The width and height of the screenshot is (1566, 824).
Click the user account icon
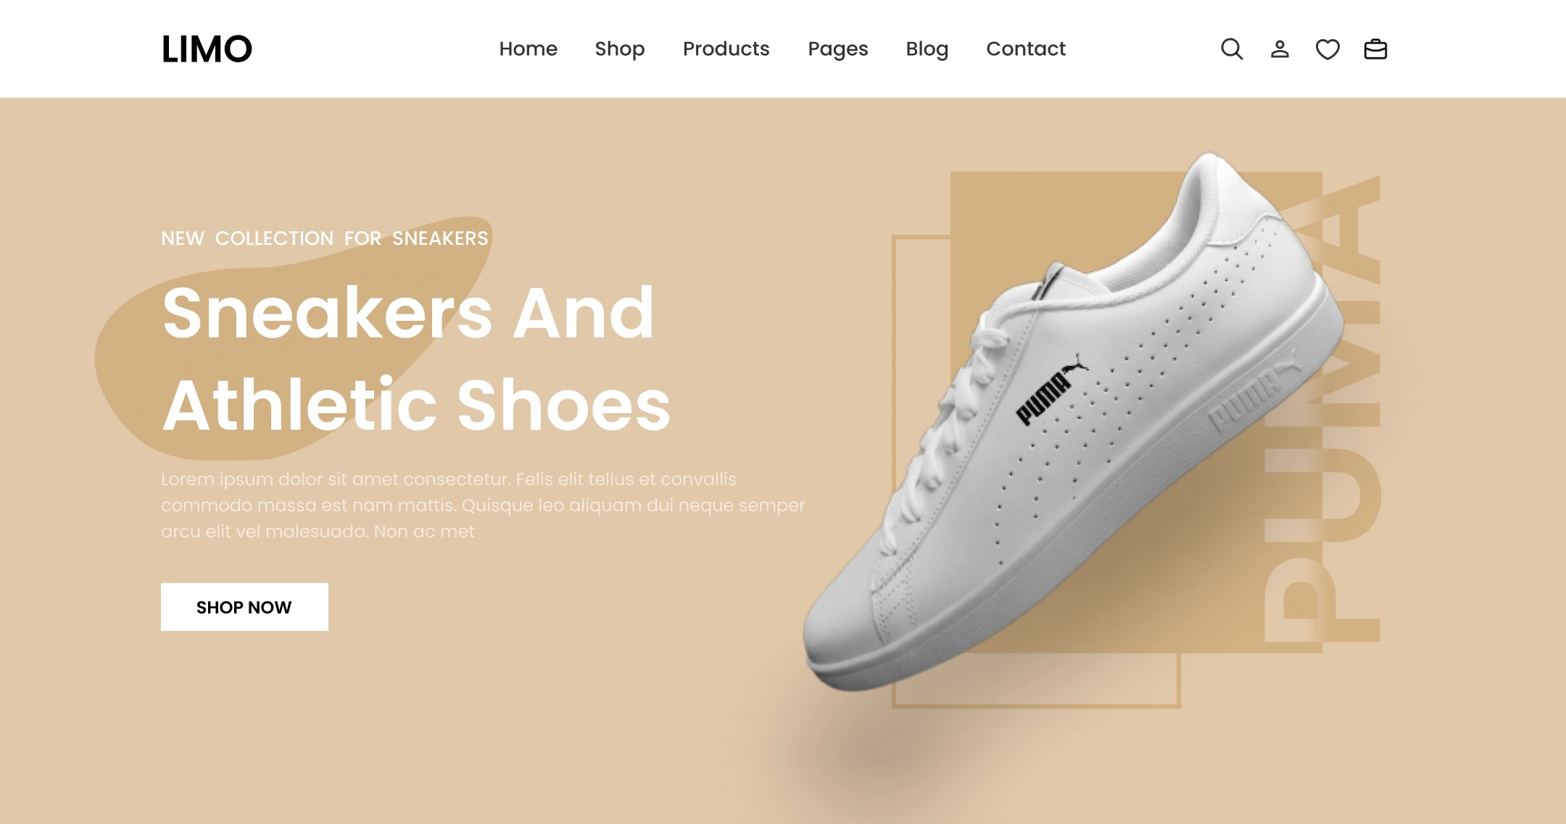point(1280,49)
